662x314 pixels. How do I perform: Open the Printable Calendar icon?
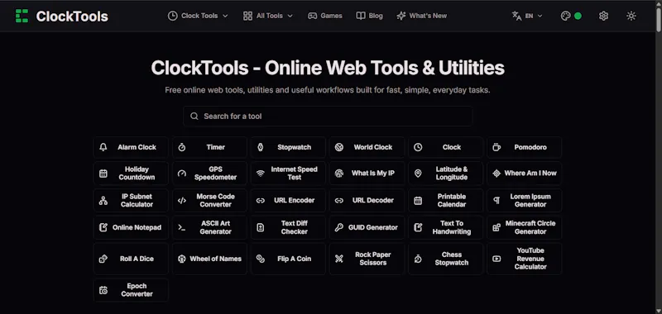(418, 201)
